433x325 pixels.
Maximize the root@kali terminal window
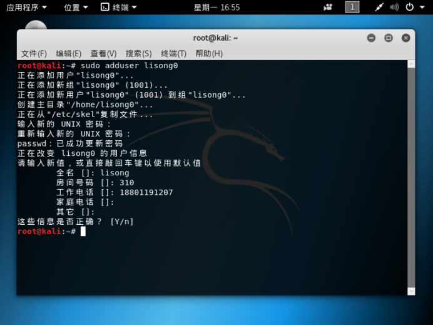pyautogui.click(x=389, y=38)
